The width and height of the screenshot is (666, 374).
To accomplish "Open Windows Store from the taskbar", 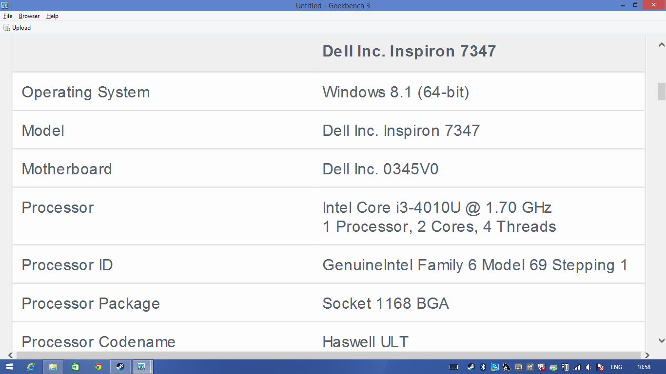I will [76, 367].
